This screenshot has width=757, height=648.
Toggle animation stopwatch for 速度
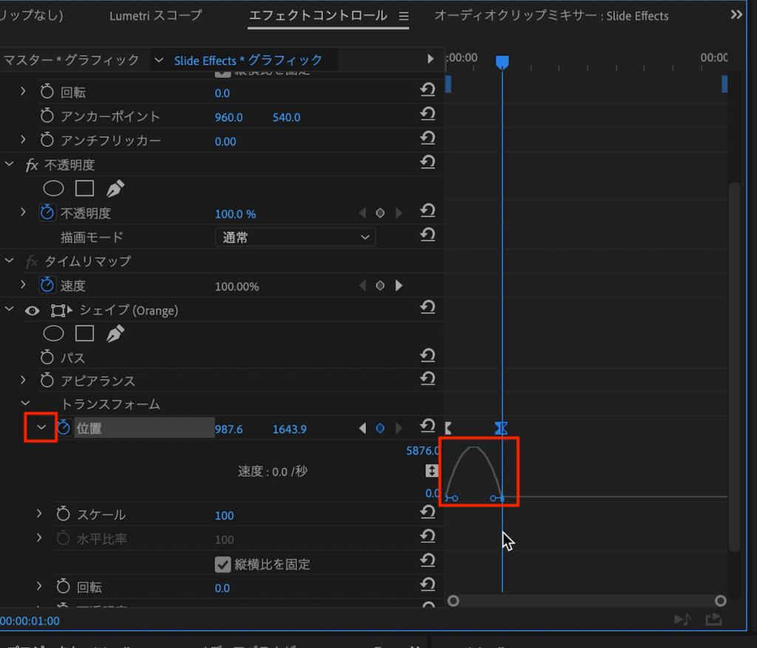click(x=47, y=284)
